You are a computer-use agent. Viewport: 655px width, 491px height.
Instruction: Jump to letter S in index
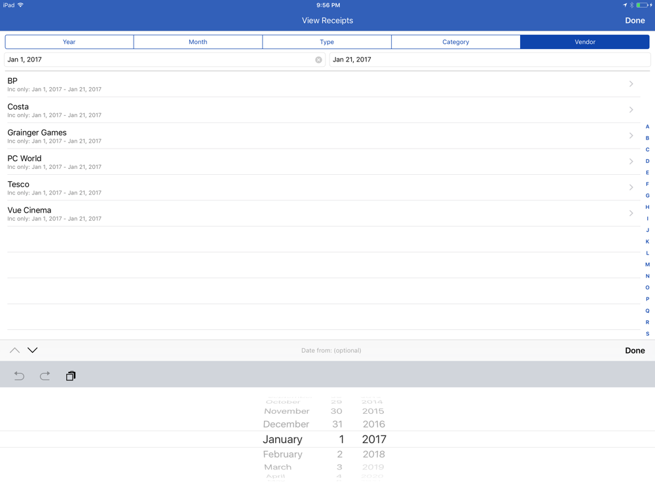pyautogui.click(x=648, y=334)
